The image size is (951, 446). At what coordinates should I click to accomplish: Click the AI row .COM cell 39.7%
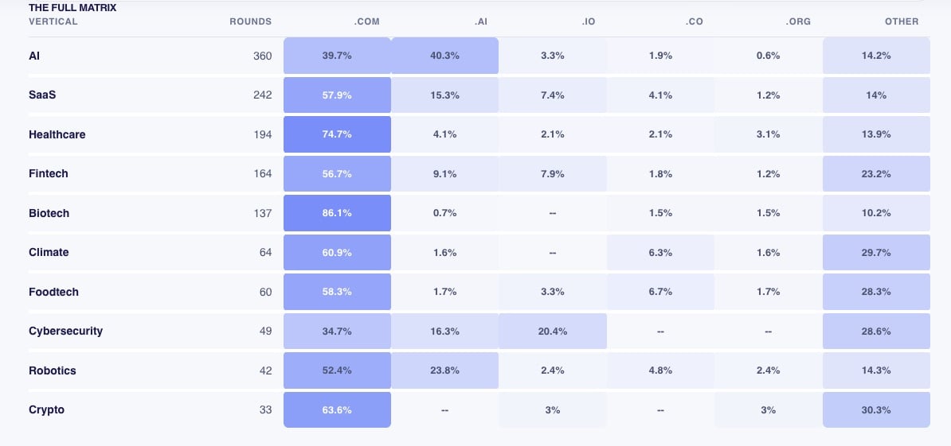tap(337, 56)
